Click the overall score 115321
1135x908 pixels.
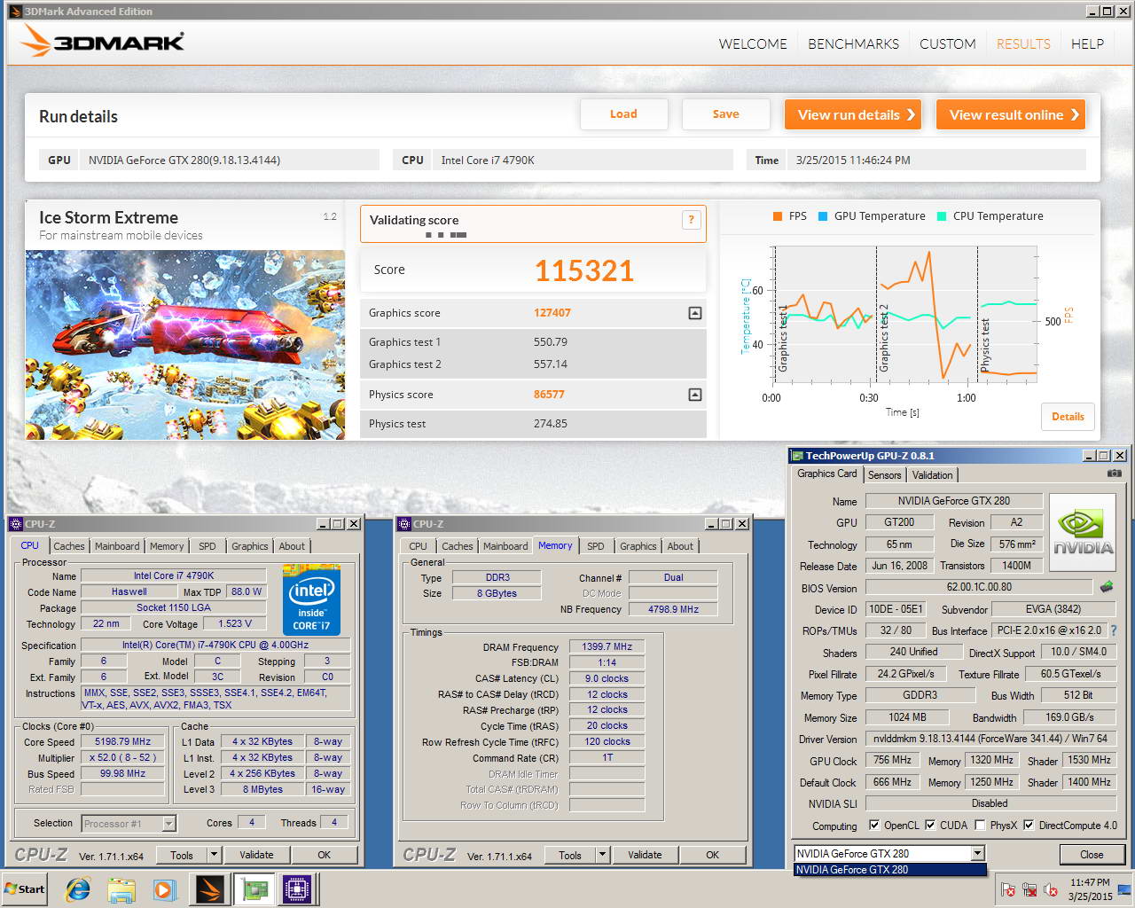tap(584, 270)
